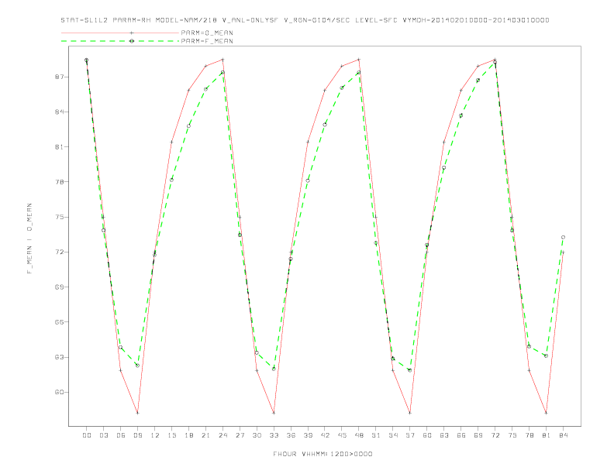Viewport: 614px width, 474px height.
Task: Click the x-axis tick label 63
Action: [x=444, y=435]
